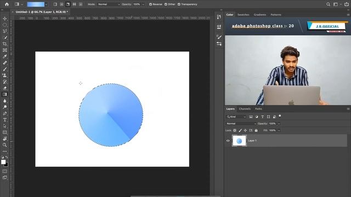This screenshot has height=197, width=351.
Task: Open the gradient Mode dropdown
Action: [109, 4]
